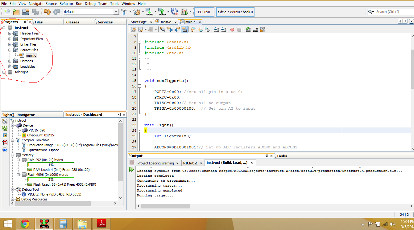Collapse the Source Files folder
The width and height of the screenshot is (414, 230).
pos(10,50)
